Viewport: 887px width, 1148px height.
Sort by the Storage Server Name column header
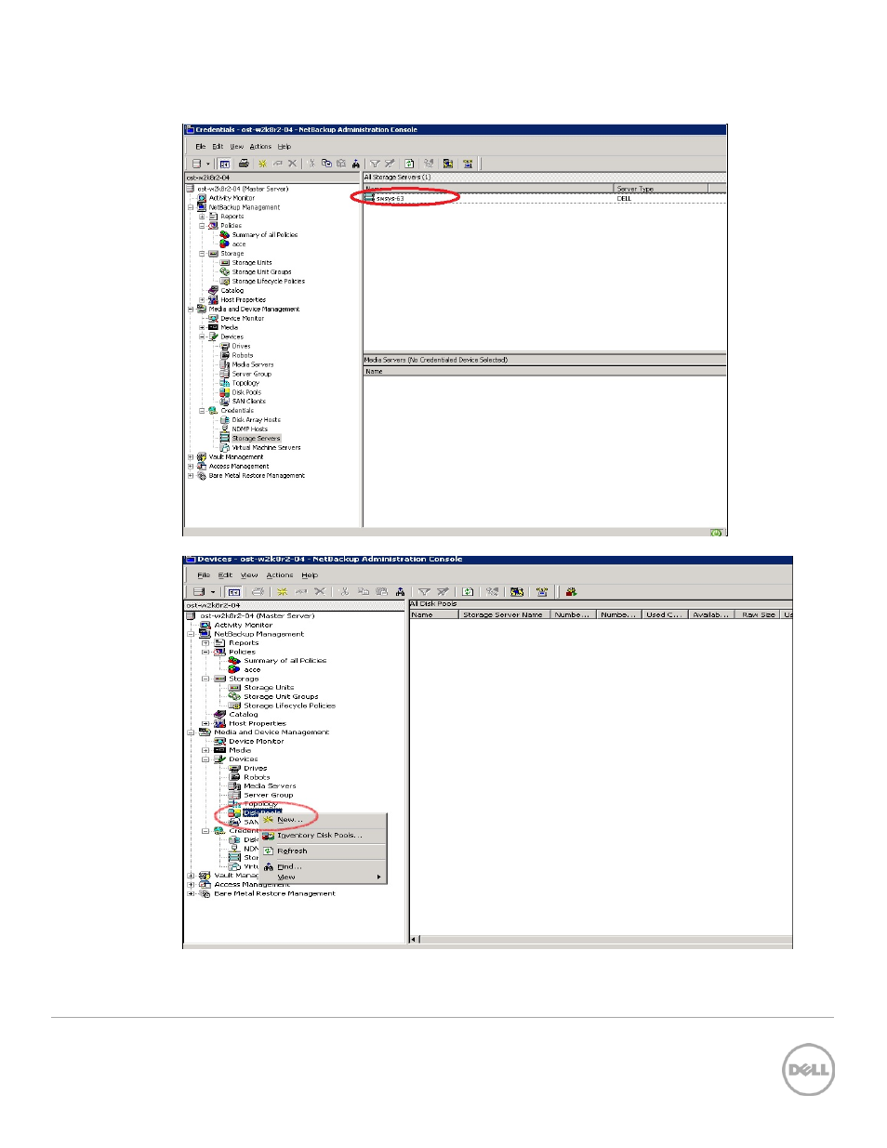click(x=503, y=614)
